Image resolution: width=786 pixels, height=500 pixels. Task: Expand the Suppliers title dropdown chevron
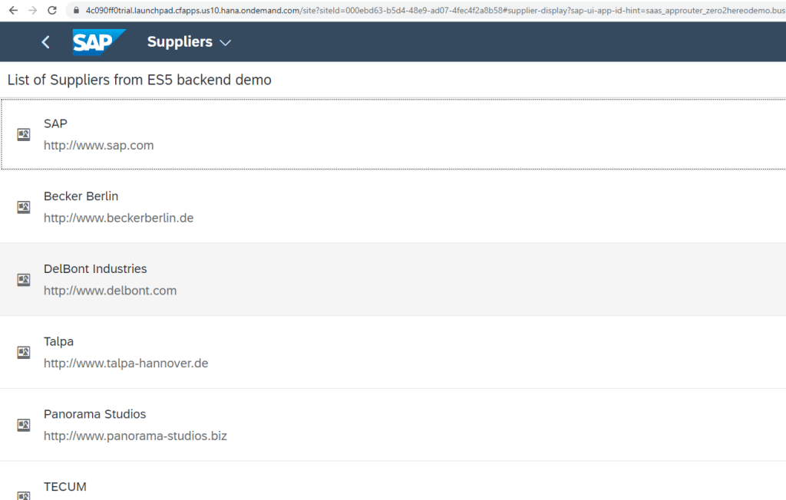(225, 43)
